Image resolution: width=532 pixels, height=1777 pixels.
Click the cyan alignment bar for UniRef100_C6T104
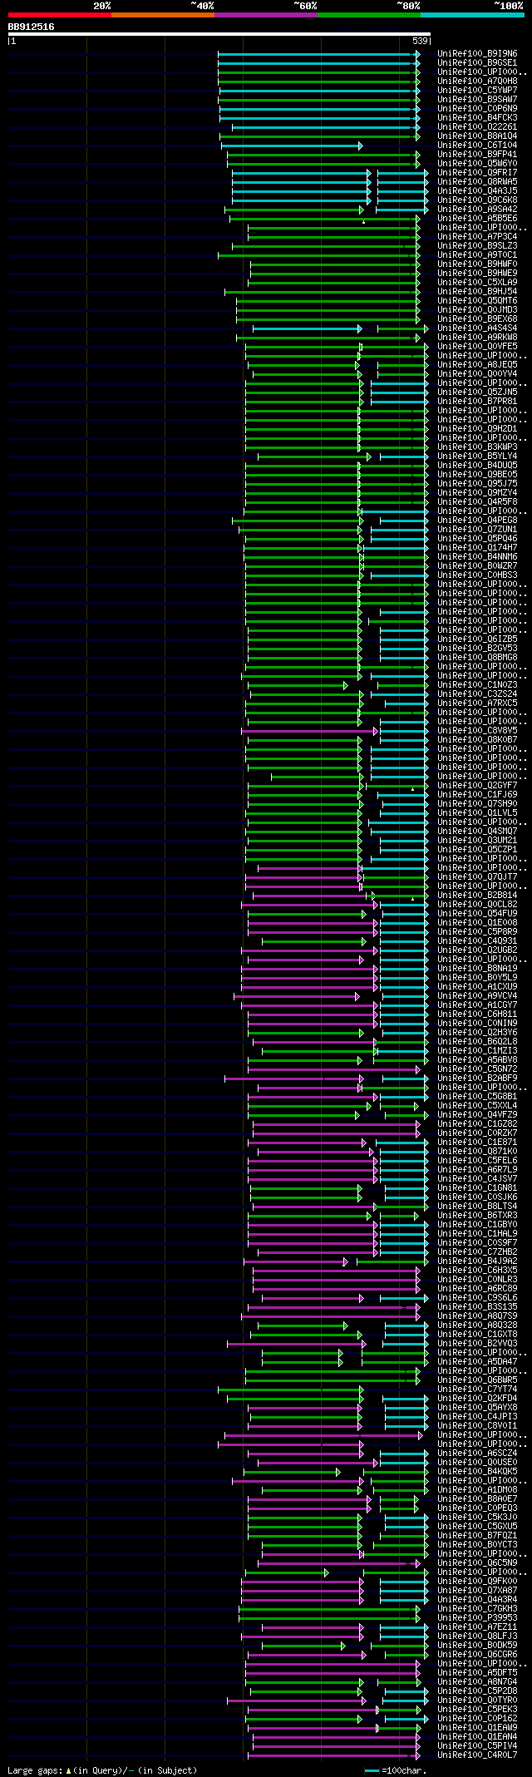pyautogui.click(x=292, y=146)
